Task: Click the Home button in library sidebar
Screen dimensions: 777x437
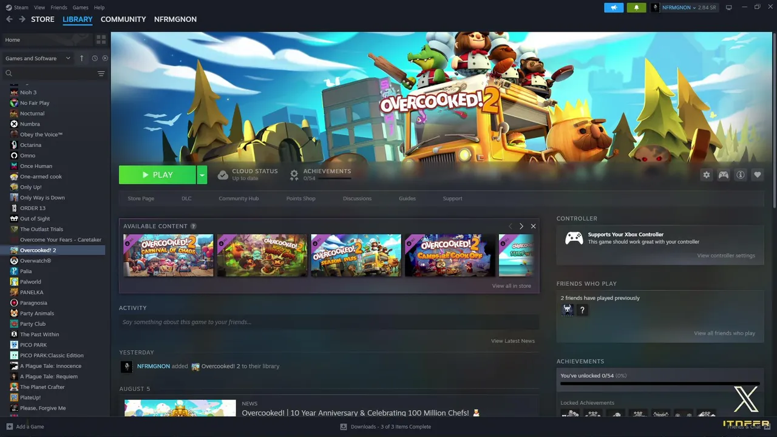Action: point(47,40)
